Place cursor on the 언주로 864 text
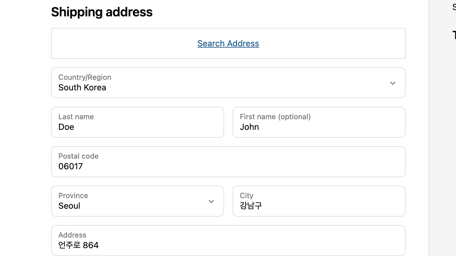The width and height of the screenshot is (456, 256). 78,245
